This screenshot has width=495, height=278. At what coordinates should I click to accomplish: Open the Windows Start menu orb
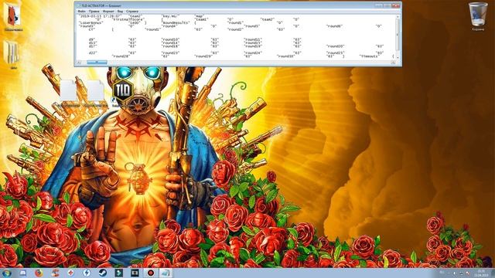[x=7, y=273]
